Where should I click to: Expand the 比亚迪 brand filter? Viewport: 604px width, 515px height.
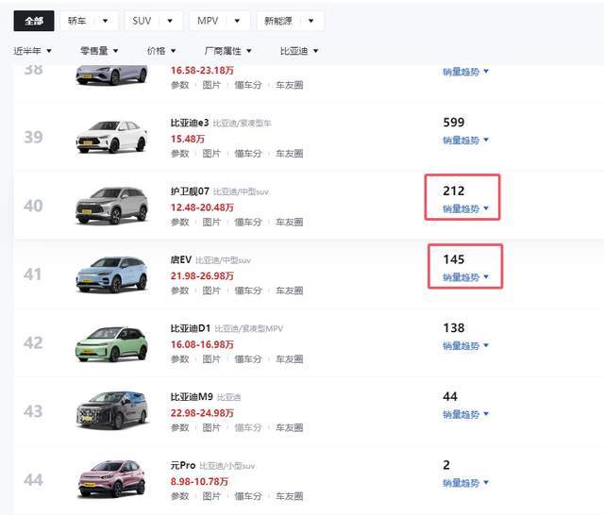click(299, 51)
